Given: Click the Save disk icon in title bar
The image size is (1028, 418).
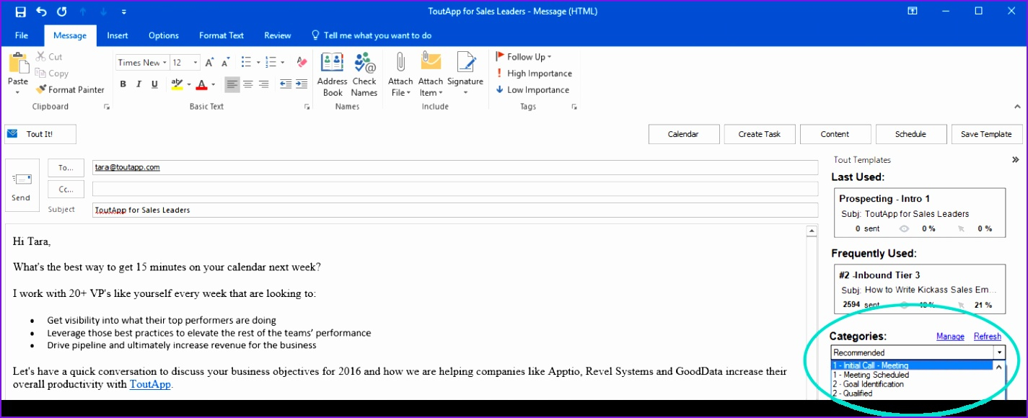Looking at the screenshot, I should coord(20,12).
